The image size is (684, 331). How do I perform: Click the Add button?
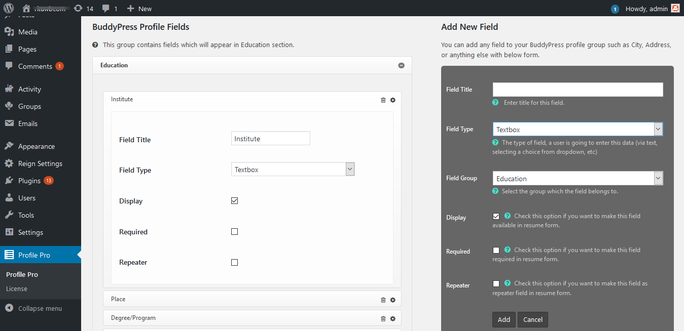click(504, 319)
